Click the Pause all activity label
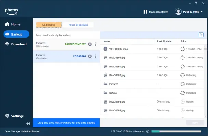This screenshot has height=136, width=208. click(158, 12)
